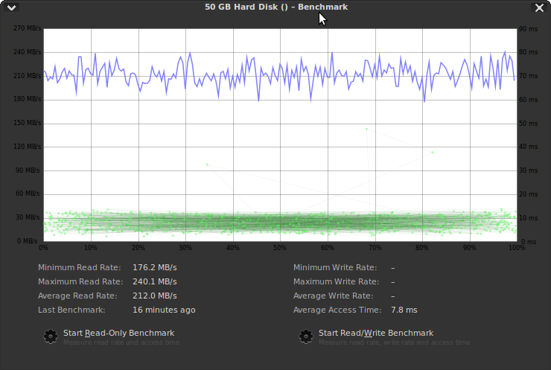Viewport: 551px width, 370px height.
Task: Click the 90 ms right axis label
Action: pos(529,28)
